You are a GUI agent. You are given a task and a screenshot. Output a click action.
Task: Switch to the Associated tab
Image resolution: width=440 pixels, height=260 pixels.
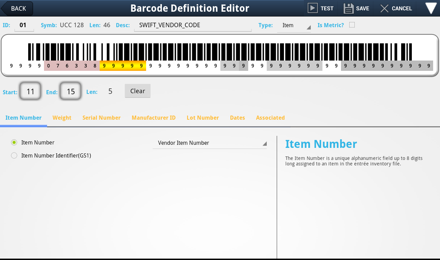[x=270, y=118]
